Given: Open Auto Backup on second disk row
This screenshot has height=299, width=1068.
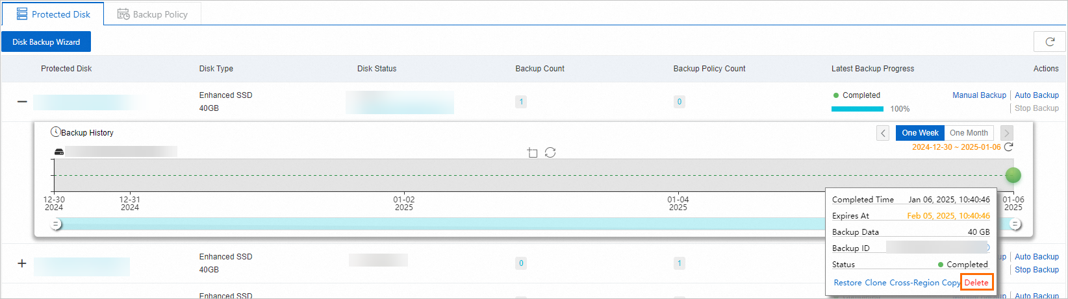Looking at the screenshot, I should 1037,257.
